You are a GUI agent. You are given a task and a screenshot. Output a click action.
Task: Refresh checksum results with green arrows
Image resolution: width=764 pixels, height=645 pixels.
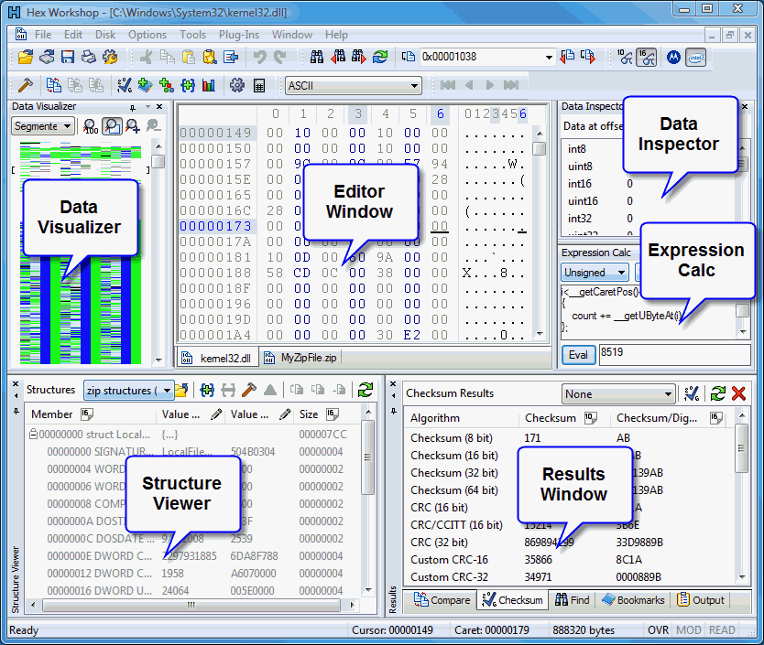(x=717, y=393)
